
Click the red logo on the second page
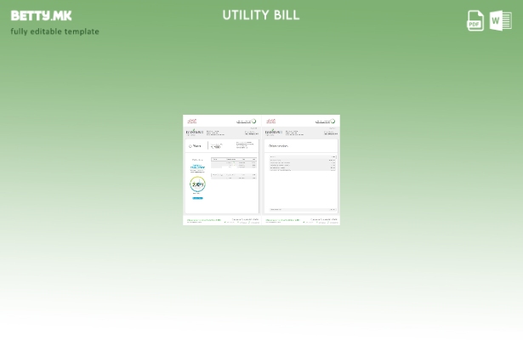pyautogui.click(x=271, y=121)
